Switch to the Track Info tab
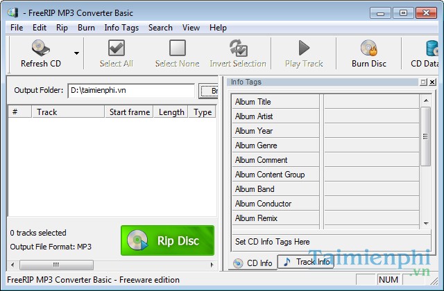The width and height of the screenshot is (444, 291). click(x=306, y=262)
